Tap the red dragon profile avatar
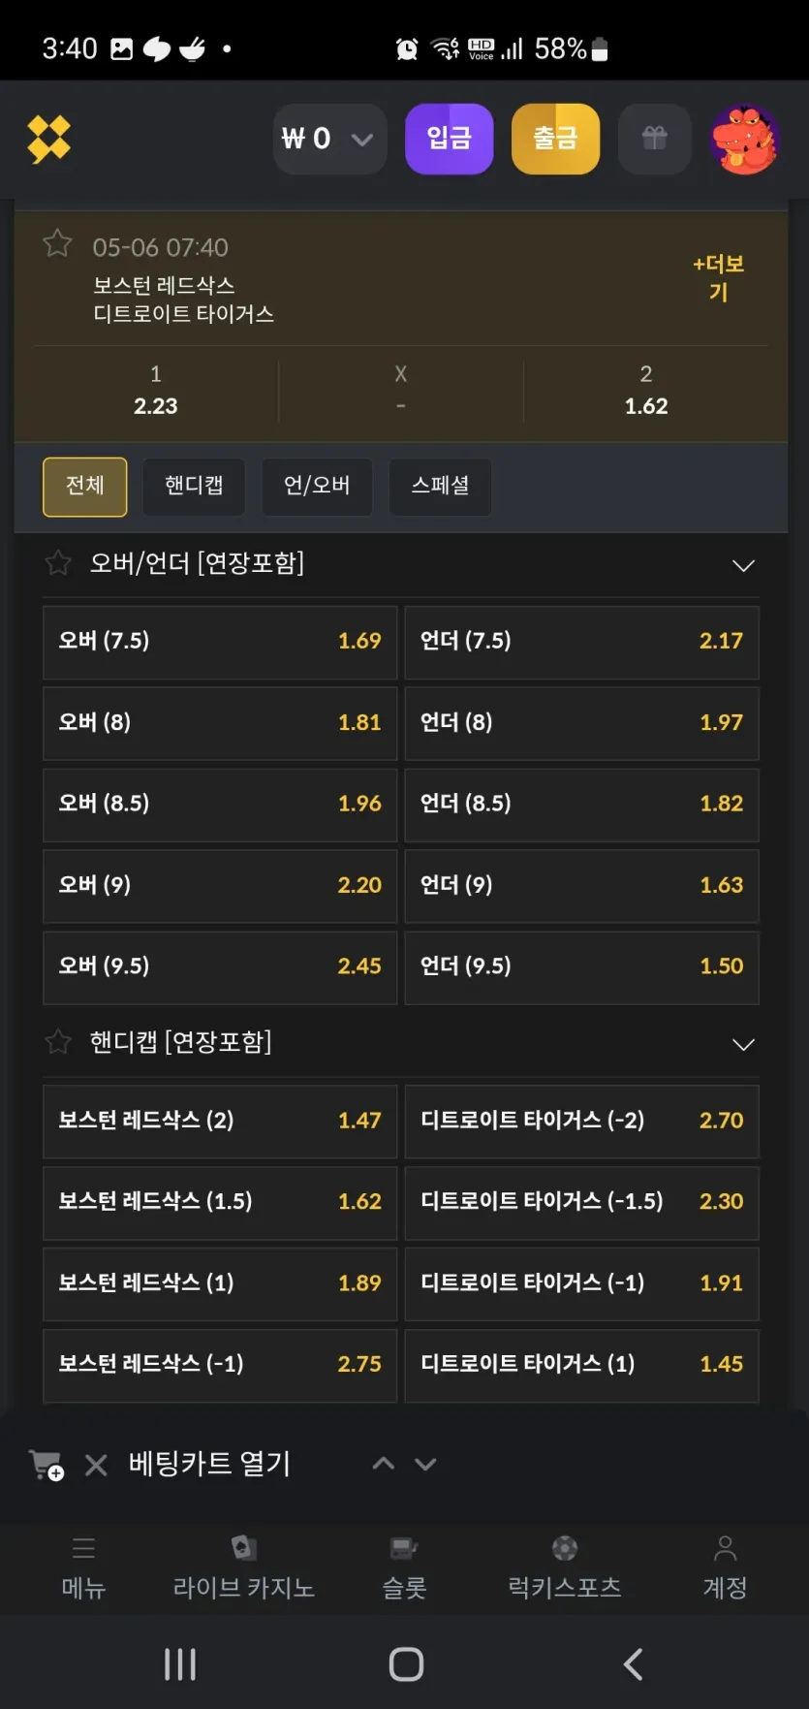Screen dimensions: 809x1709 (x=744, y=140)
